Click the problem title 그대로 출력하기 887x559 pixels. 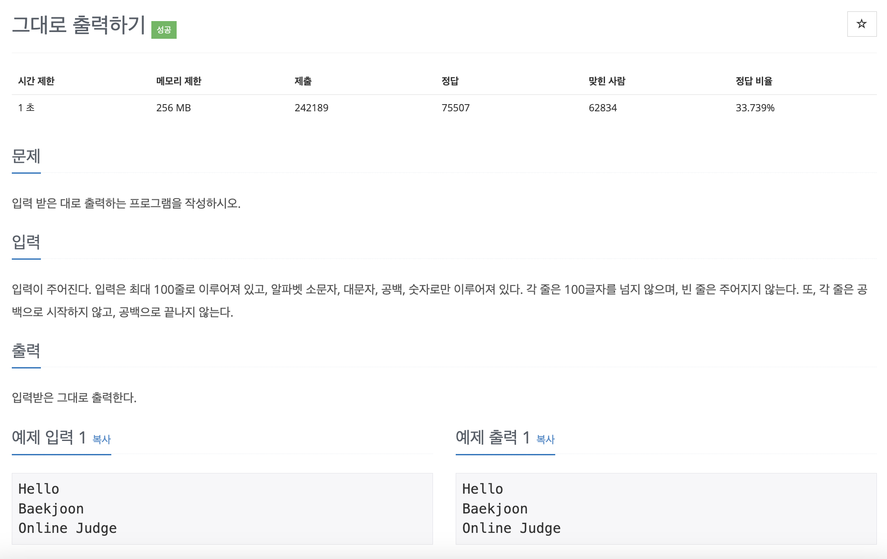coord(79,24)
